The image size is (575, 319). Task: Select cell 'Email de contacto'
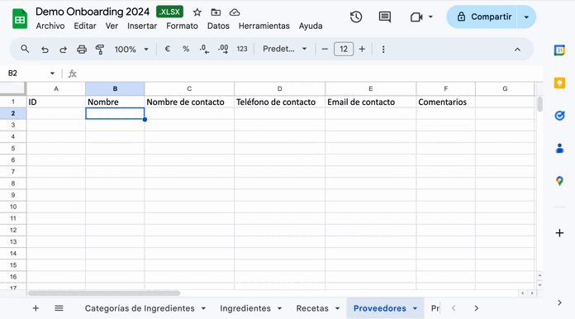pos(370,102)
